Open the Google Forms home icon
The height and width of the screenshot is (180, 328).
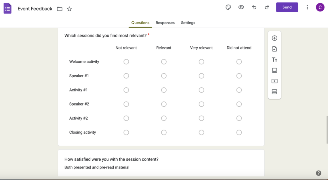coord(7,8)
